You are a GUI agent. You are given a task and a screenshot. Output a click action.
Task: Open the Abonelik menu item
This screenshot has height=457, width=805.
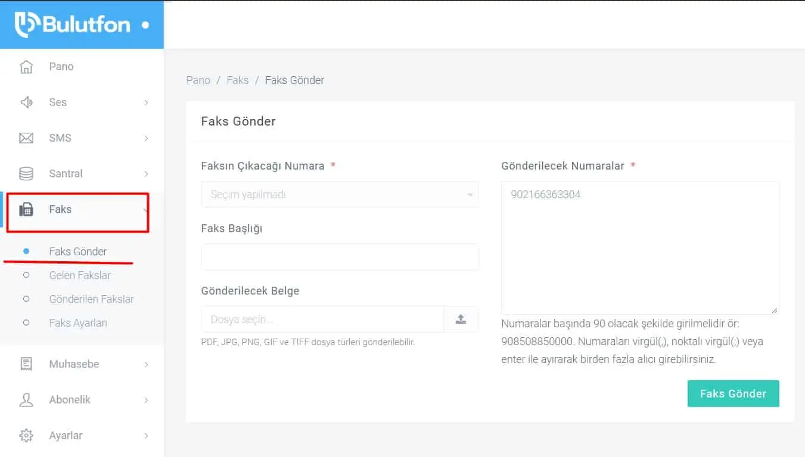point(82,400)
